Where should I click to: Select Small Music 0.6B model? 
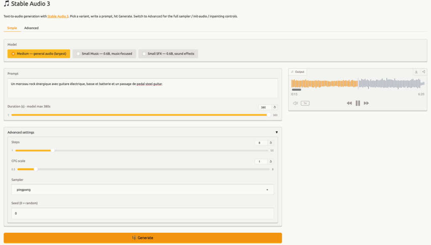[104, 54]
